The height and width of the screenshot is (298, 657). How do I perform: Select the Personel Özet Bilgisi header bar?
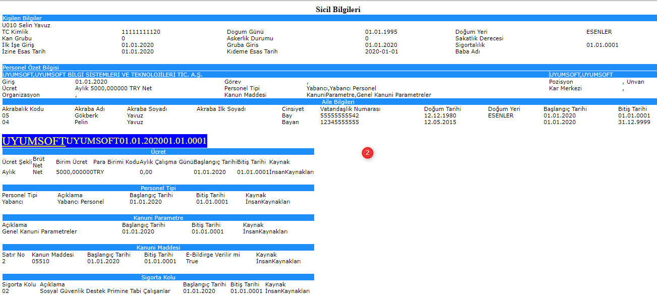(x=31, y=67)
